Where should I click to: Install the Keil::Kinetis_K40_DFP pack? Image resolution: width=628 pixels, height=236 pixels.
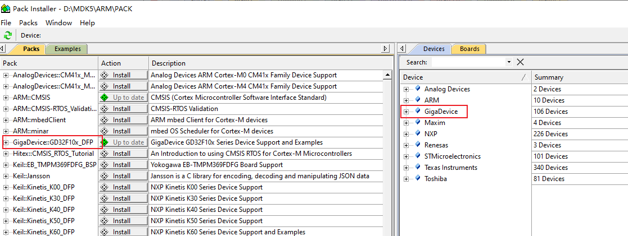pos(123,209)
